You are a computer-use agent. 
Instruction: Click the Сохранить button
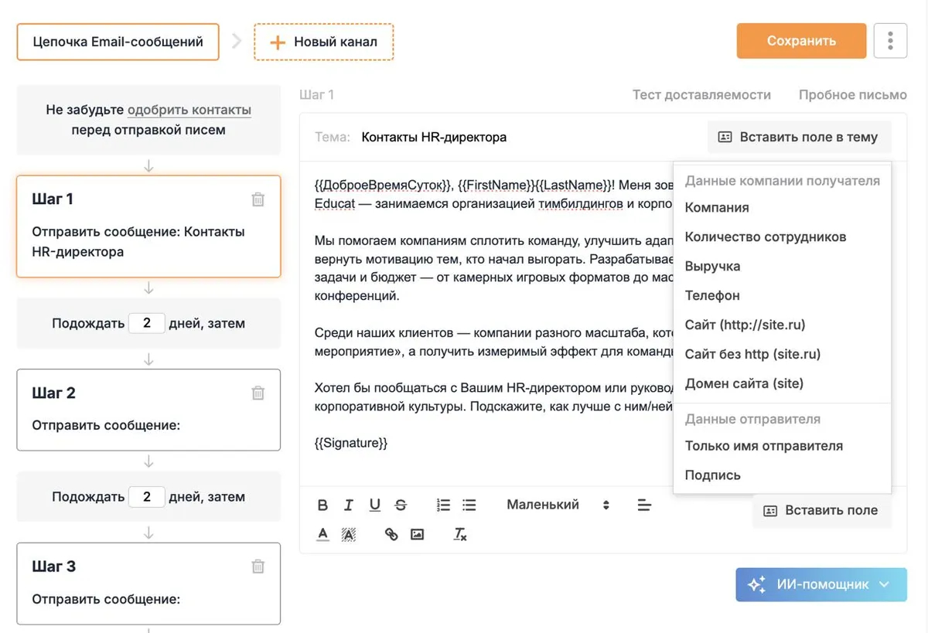[801, 41]
